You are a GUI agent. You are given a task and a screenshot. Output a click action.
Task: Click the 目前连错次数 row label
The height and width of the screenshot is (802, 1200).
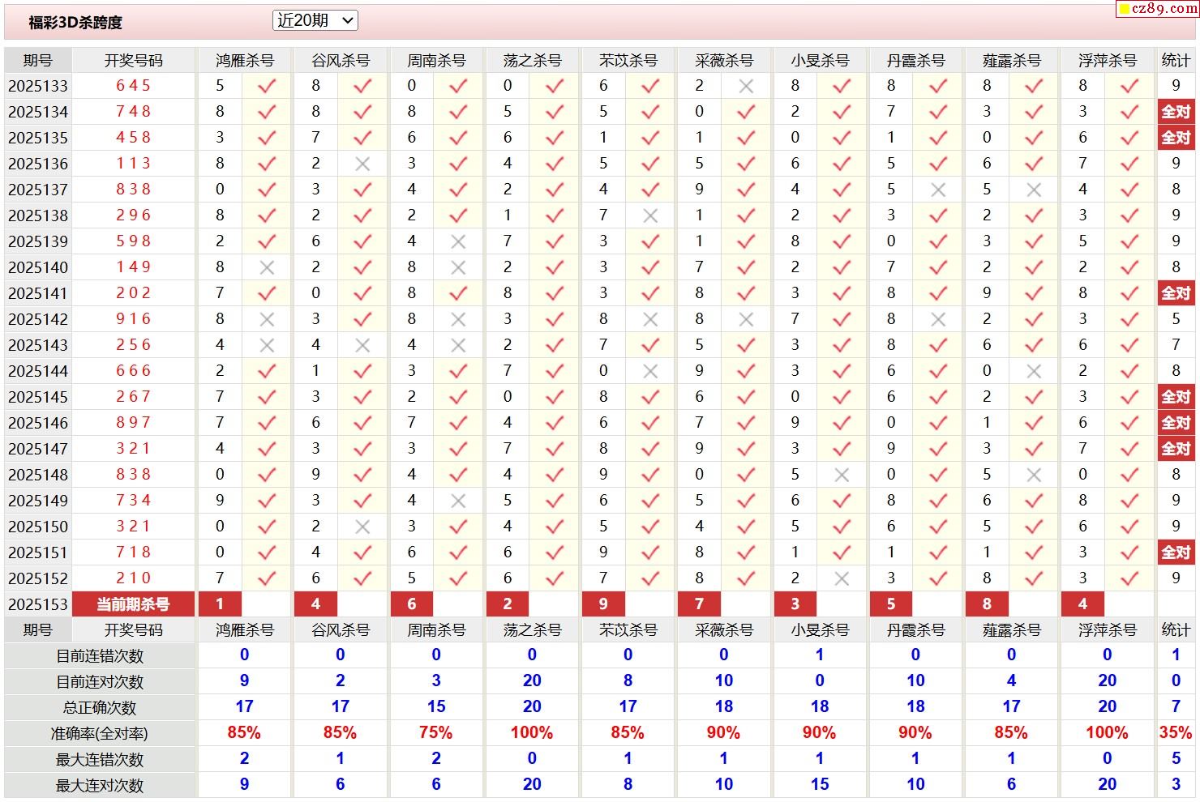[x=100, y=656]
